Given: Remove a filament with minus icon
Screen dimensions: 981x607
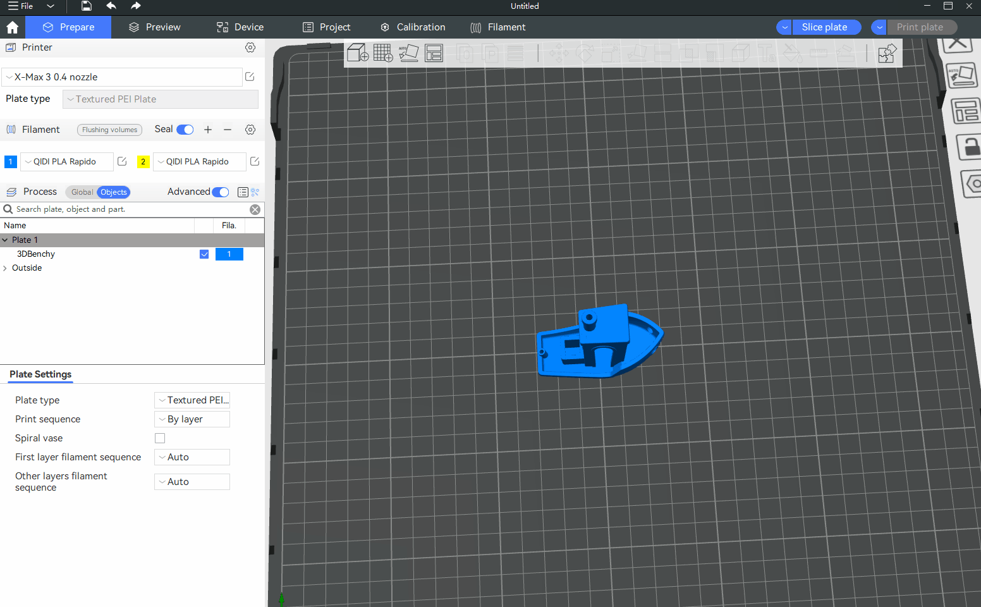Looking at the screenshot, I should [228, 130].
